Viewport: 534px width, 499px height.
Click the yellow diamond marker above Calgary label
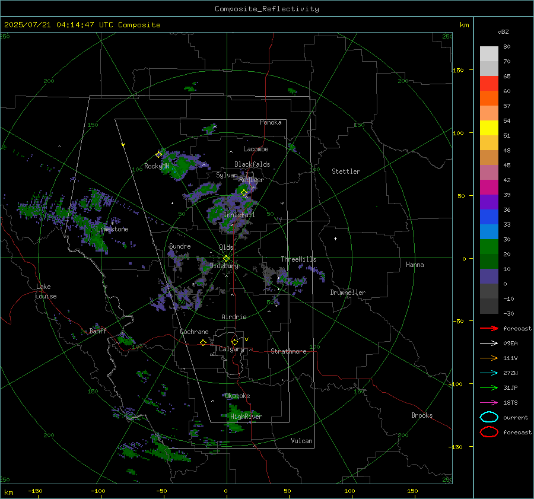click(x=234, y=342)
